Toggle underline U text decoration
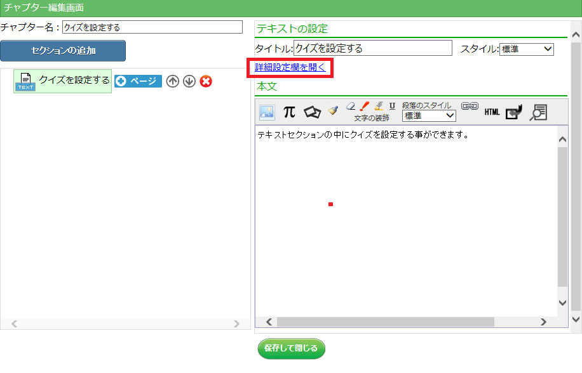The width and height of the screenshot is (582, 373). point(392,107)
